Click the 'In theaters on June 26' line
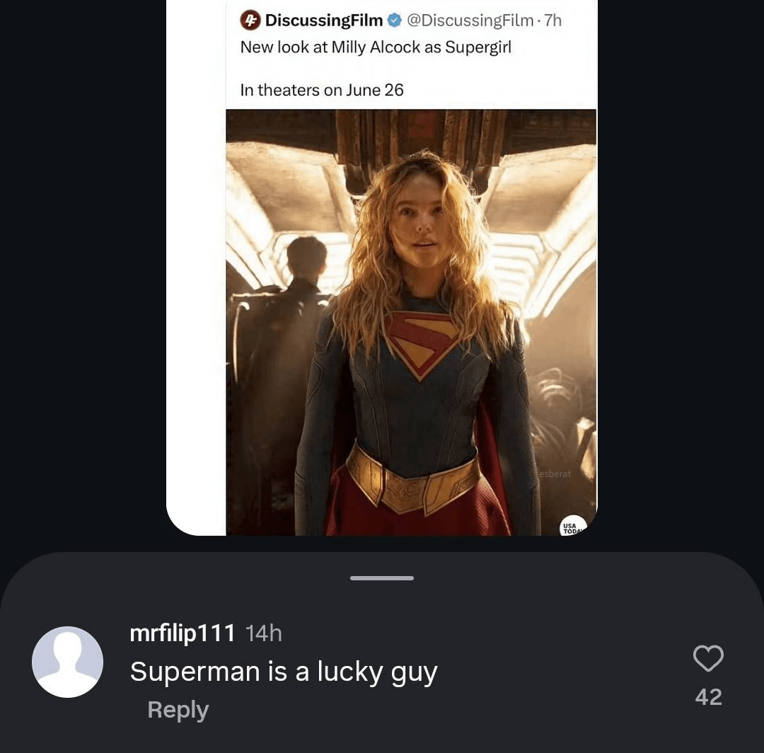Viewport: 764px width, 753px height. coord(322,90)
